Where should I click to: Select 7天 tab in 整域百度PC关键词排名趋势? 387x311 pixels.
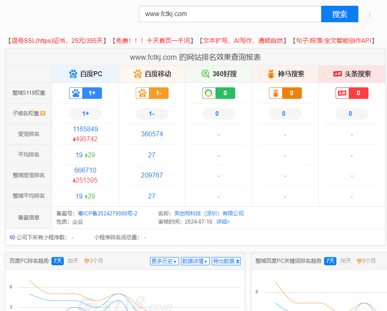click(x=330, y=261)
